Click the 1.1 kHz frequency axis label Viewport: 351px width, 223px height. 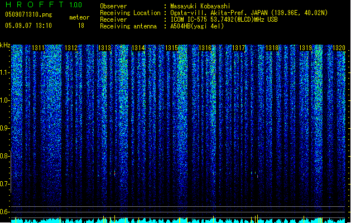coord(4,72)
